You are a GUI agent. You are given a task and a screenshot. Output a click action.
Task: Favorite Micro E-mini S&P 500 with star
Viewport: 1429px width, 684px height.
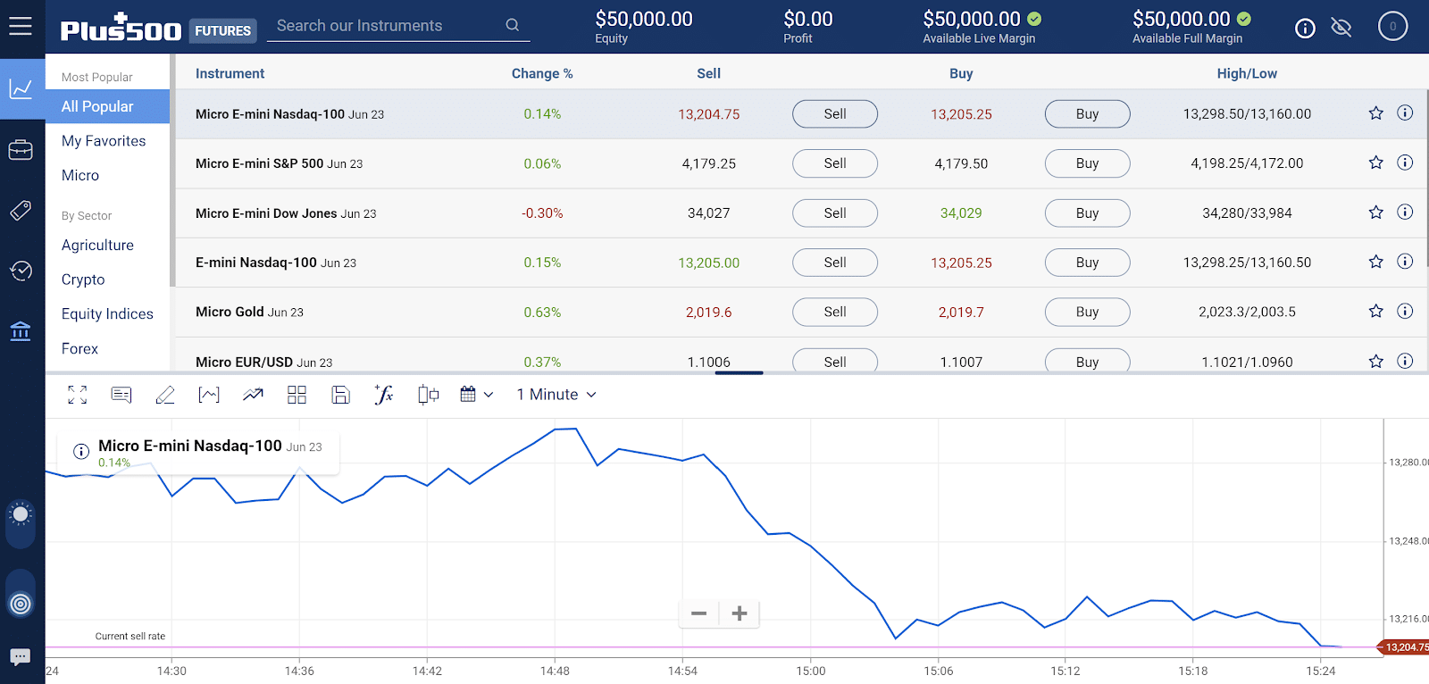tap(1375, 163)
